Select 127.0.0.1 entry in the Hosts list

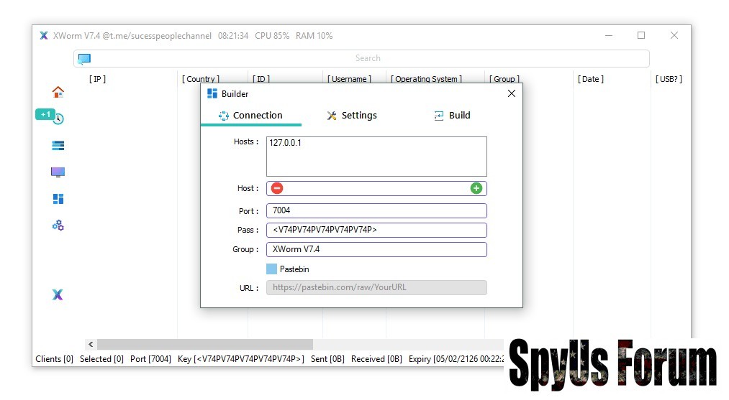[286, 143]
